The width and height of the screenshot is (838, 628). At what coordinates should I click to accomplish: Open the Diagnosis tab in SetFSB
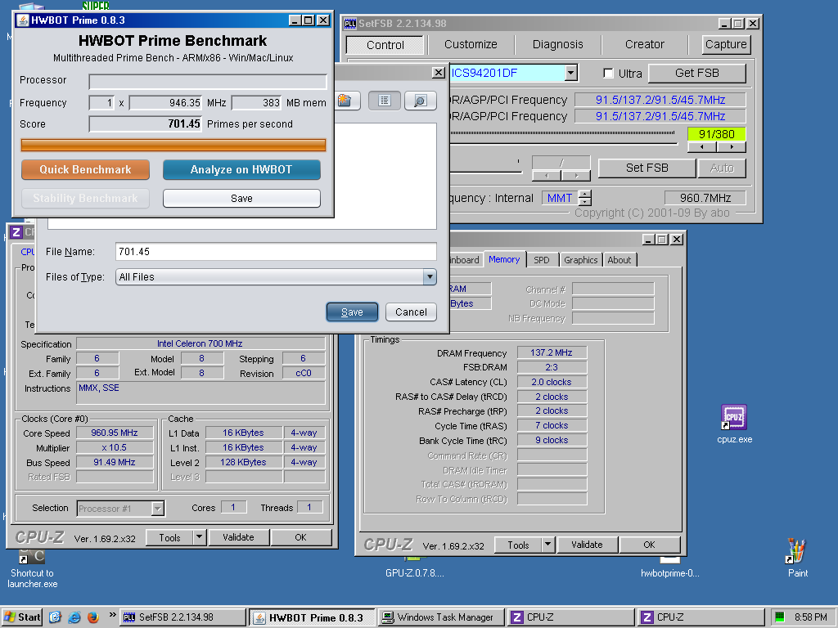tap(558, 44)
